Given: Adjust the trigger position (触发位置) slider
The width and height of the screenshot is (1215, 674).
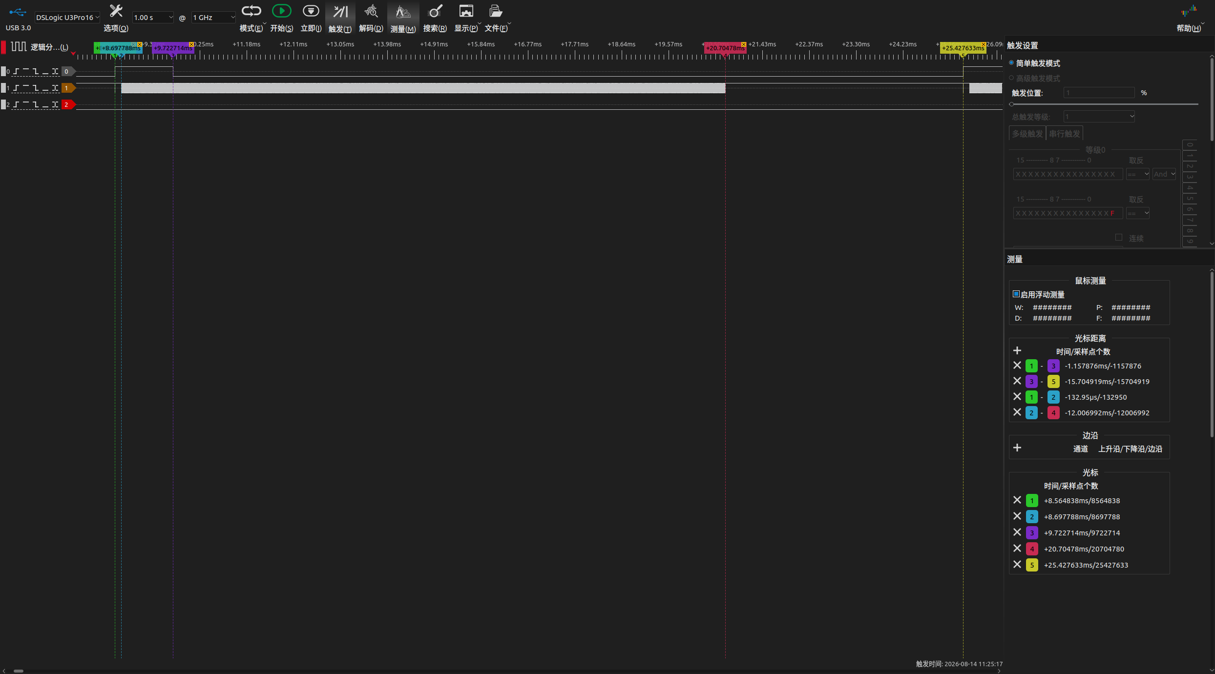Looking at the screenshot, I should tap(1105, 104).
